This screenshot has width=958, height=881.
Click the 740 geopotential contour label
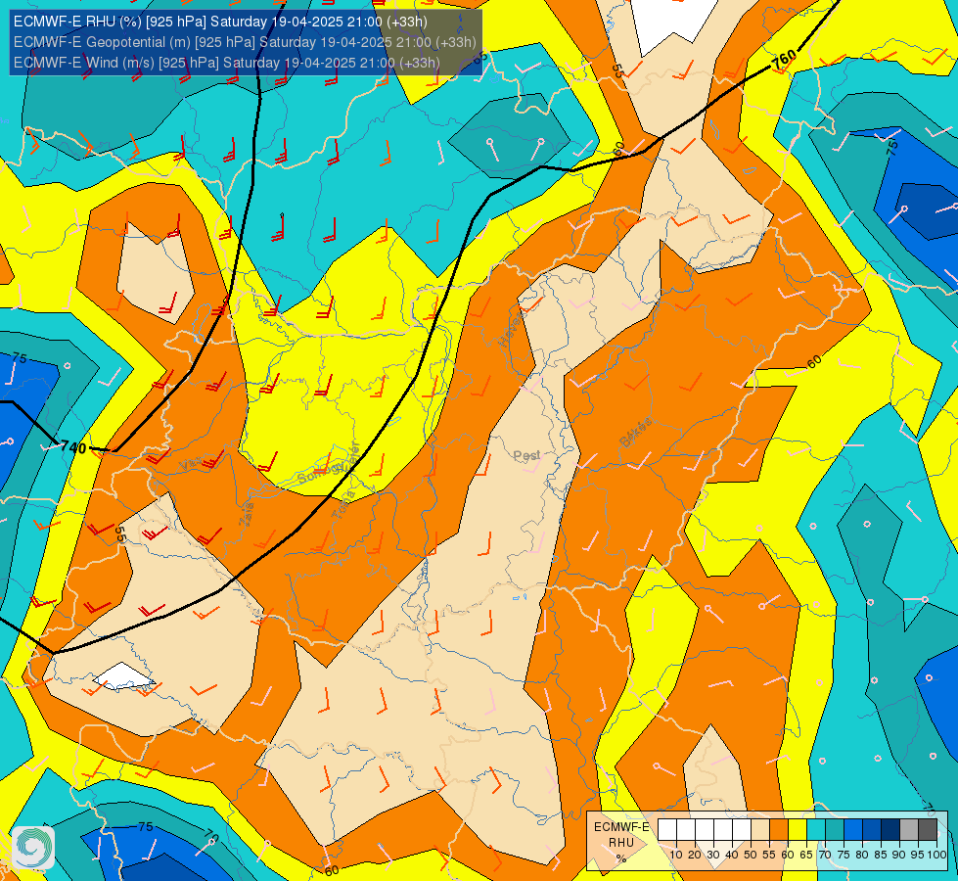73,447
